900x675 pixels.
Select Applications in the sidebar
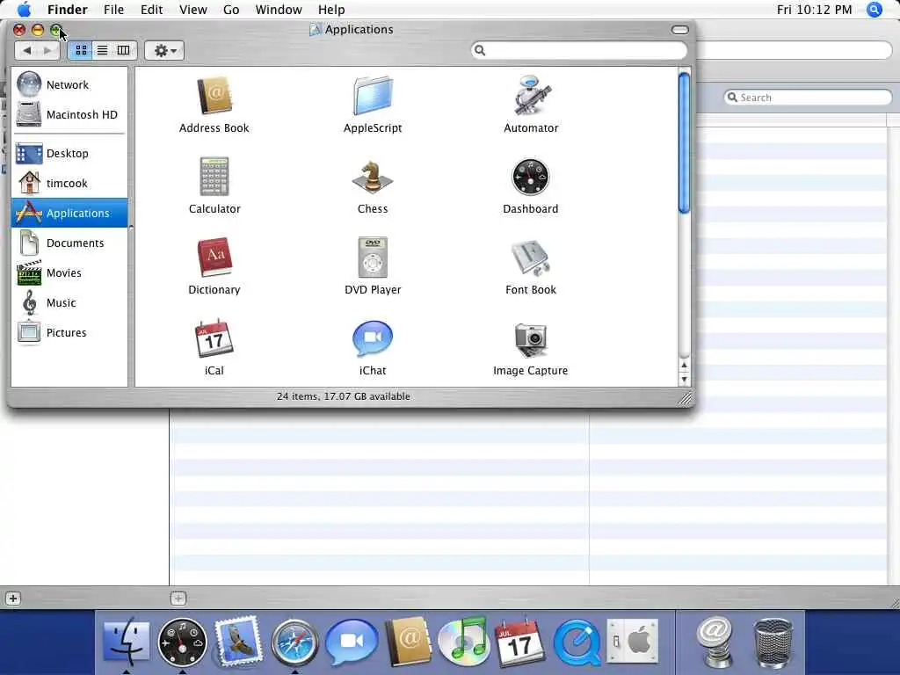point(69,213)
